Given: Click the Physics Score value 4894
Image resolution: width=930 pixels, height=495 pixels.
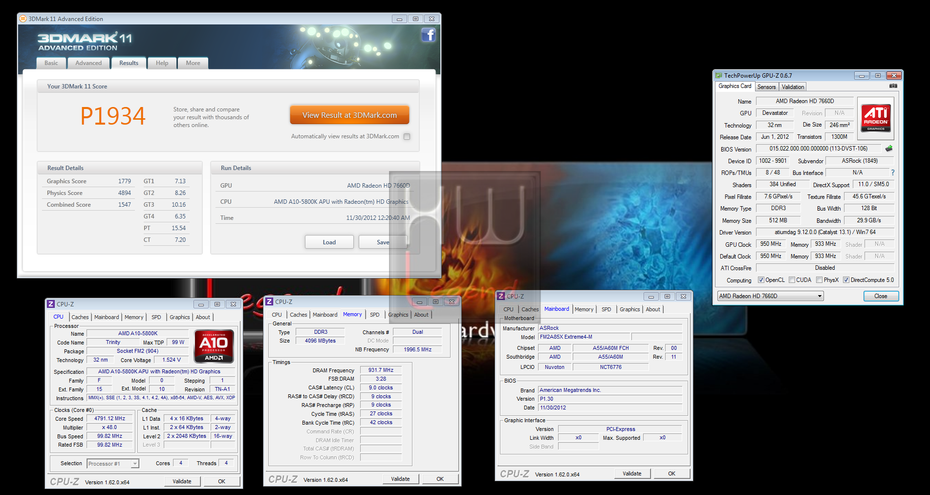Looking at the screenshot, I should (125, 193).
